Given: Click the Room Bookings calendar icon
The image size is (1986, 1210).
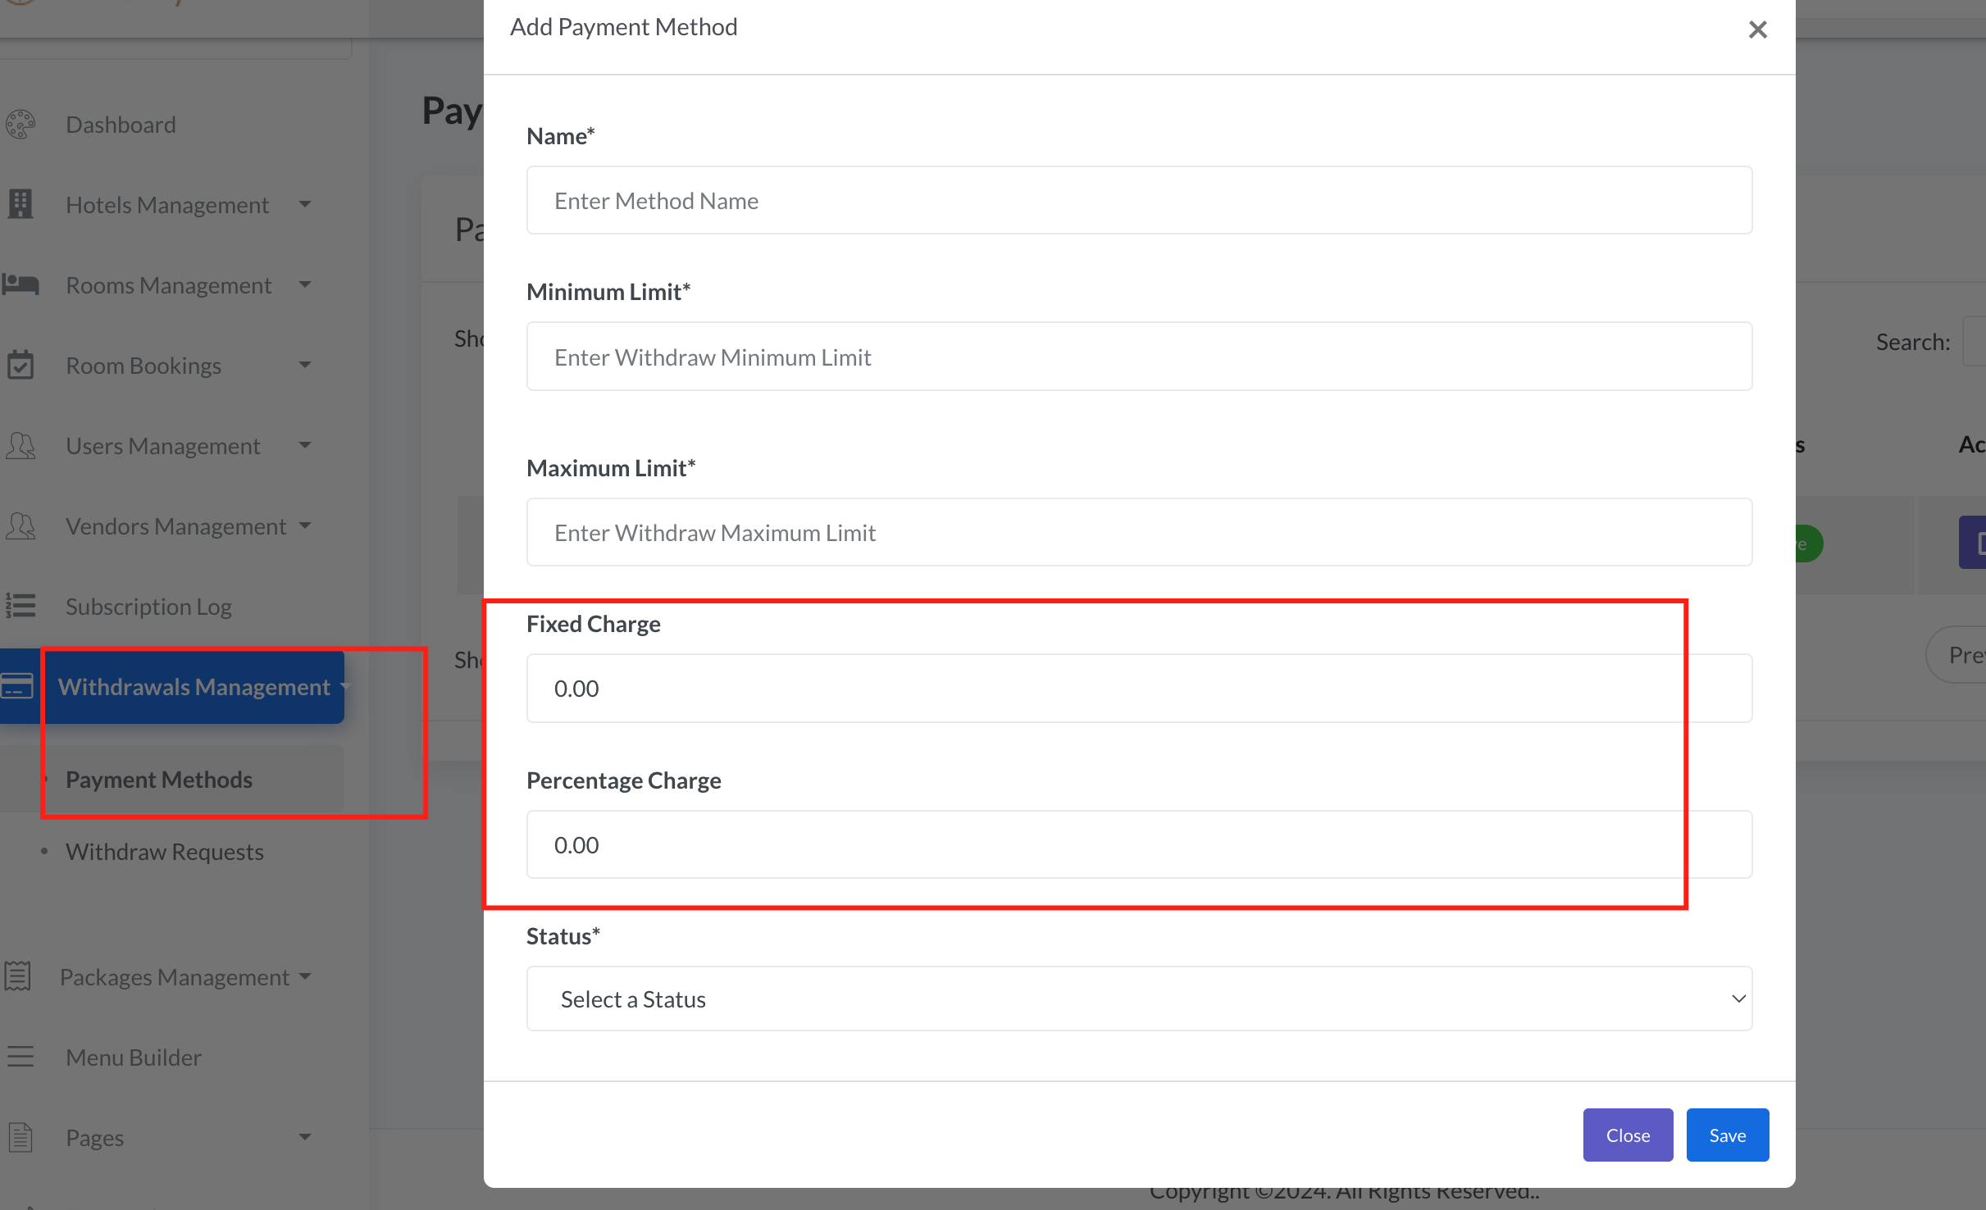Looking at the screenshot, I should pyautogui.click(x=20, y=365).
